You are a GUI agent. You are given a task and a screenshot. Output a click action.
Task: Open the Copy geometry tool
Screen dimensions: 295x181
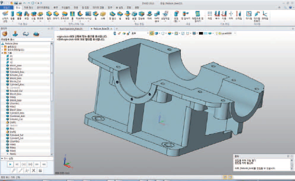(217, 15)
